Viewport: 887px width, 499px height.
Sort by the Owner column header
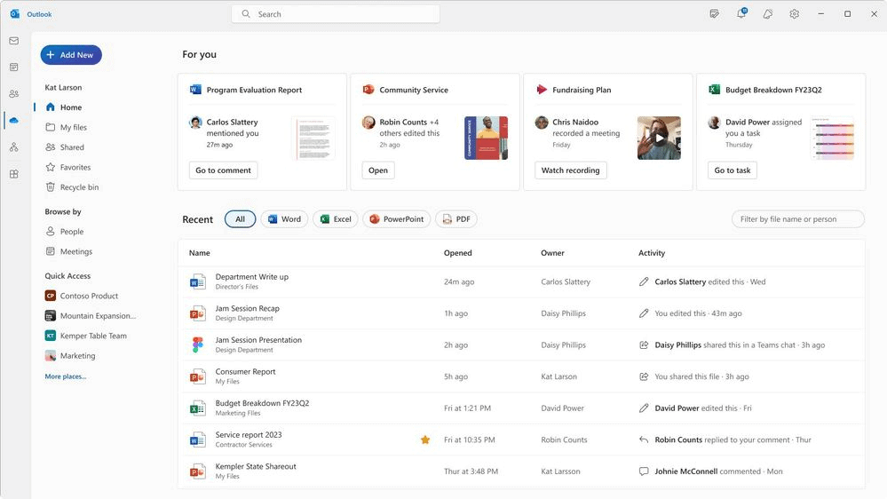click(552, 253)
